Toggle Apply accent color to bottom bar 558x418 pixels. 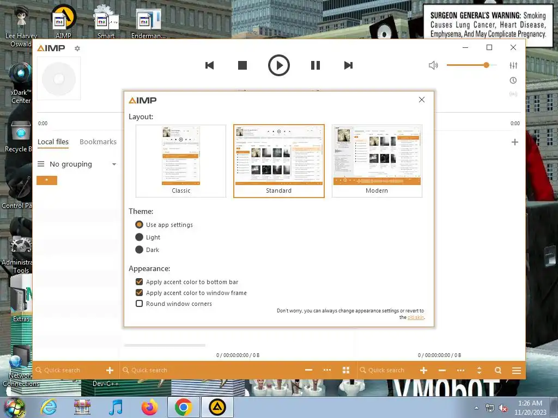pos(187,282)
